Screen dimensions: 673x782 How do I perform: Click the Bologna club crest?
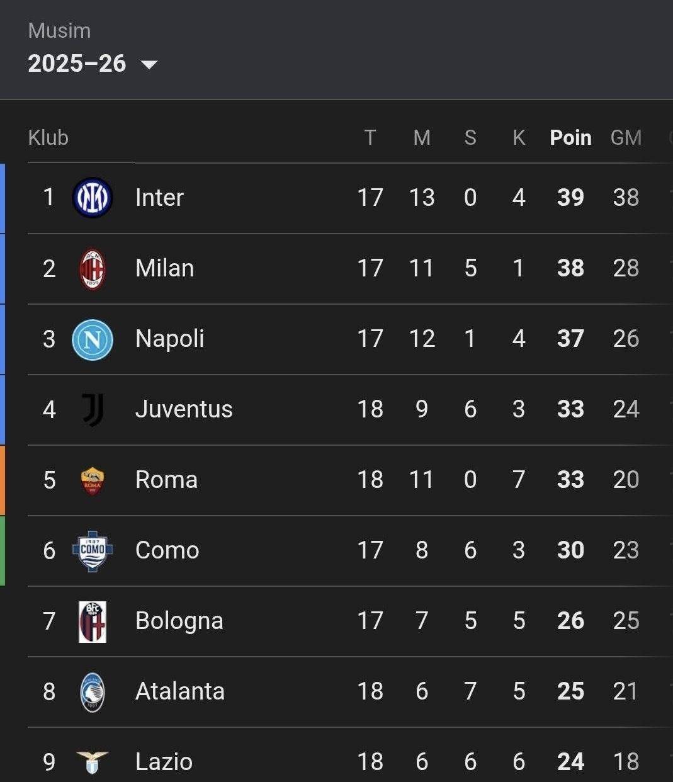[93, 621]
